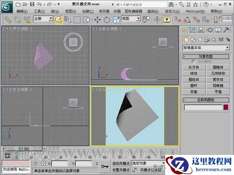Click the Edit Named Selection Sets icon
234x175 pixels.
tap(217, 20)
